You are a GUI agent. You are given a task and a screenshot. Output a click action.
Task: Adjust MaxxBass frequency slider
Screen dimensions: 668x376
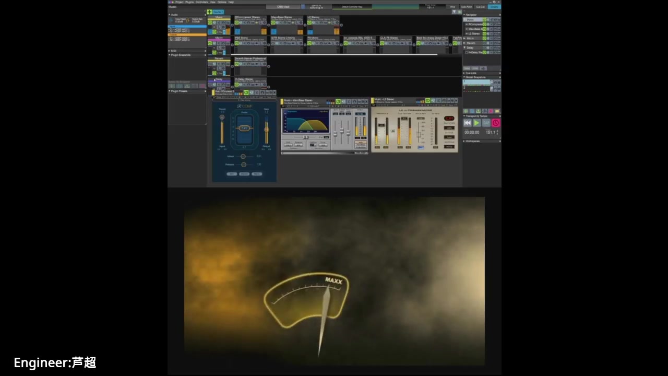[306, 137]
